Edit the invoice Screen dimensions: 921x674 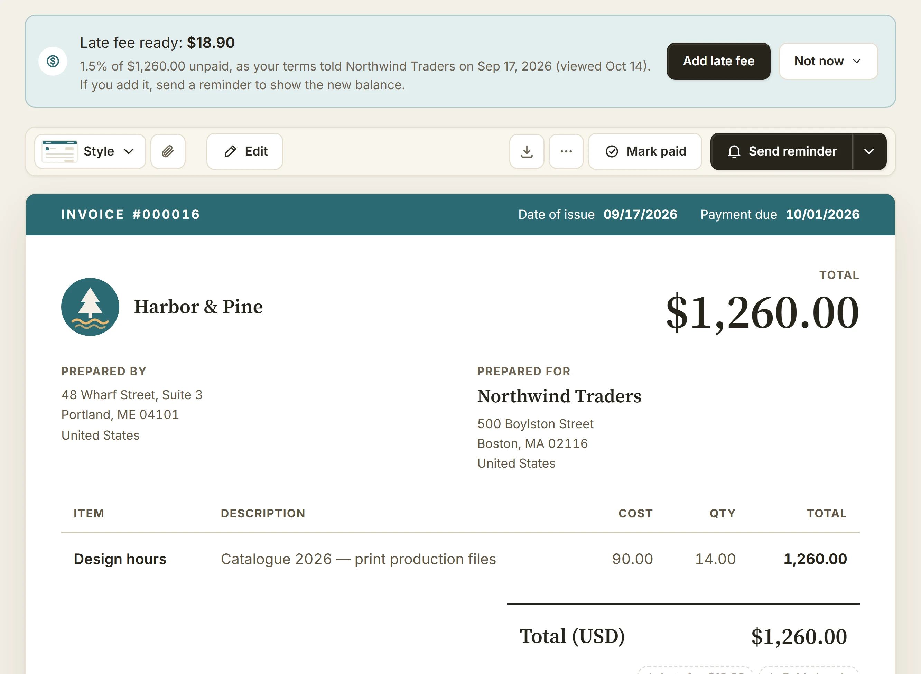tap(245, 151)
